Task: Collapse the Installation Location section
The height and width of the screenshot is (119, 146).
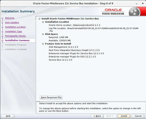Action: [43, 22]
